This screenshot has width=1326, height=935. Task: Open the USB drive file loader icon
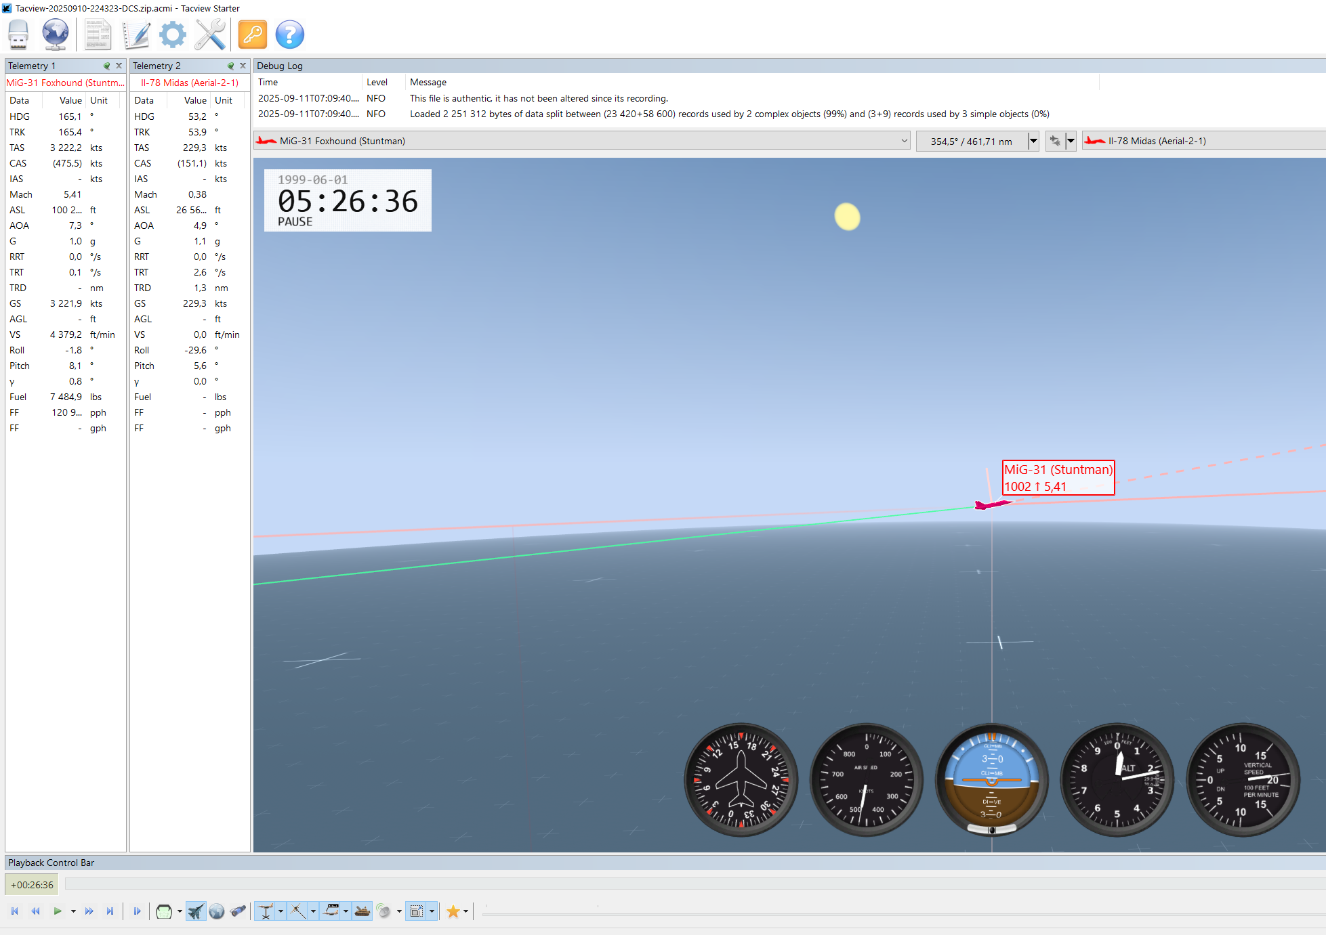(18, 35)
